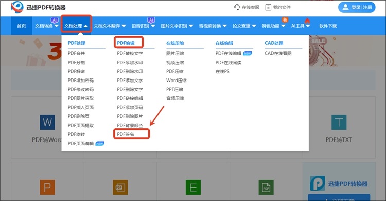Choose PDF删除文字 option
Screen dimensions: 386x201
130,89
